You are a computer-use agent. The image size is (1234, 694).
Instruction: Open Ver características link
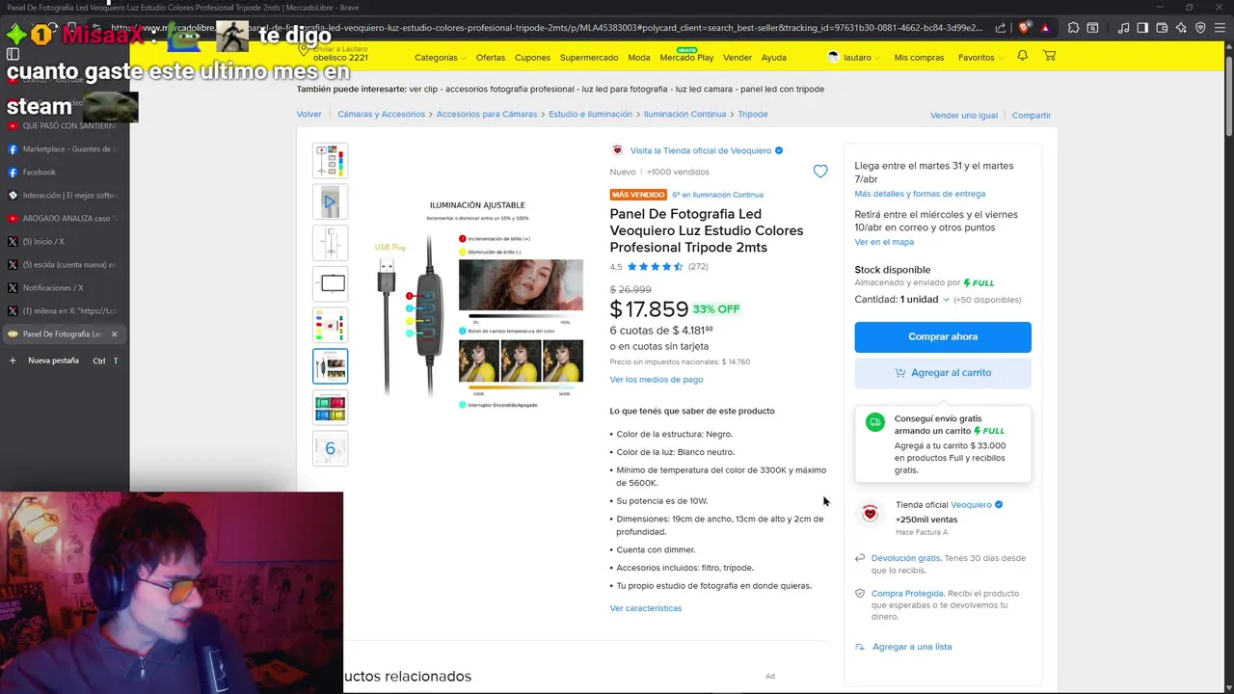[x=646, y=608]
